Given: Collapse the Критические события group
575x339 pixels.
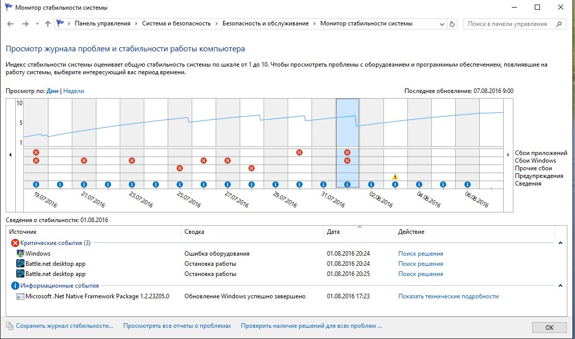Looking at the screenshot, I should click(560, 243).
